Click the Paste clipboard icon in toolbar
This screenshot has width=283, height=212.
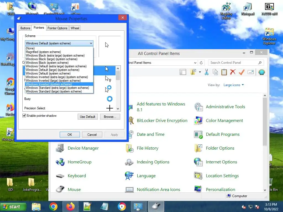tap(224, 72)
